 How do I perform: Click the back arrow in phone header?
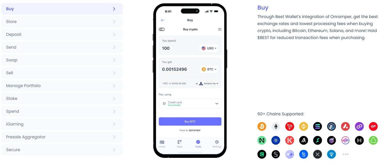[163, 20]
